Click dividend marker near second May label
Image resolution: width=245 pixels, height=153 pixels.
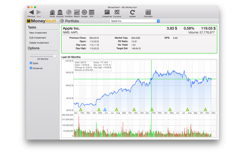170,110
